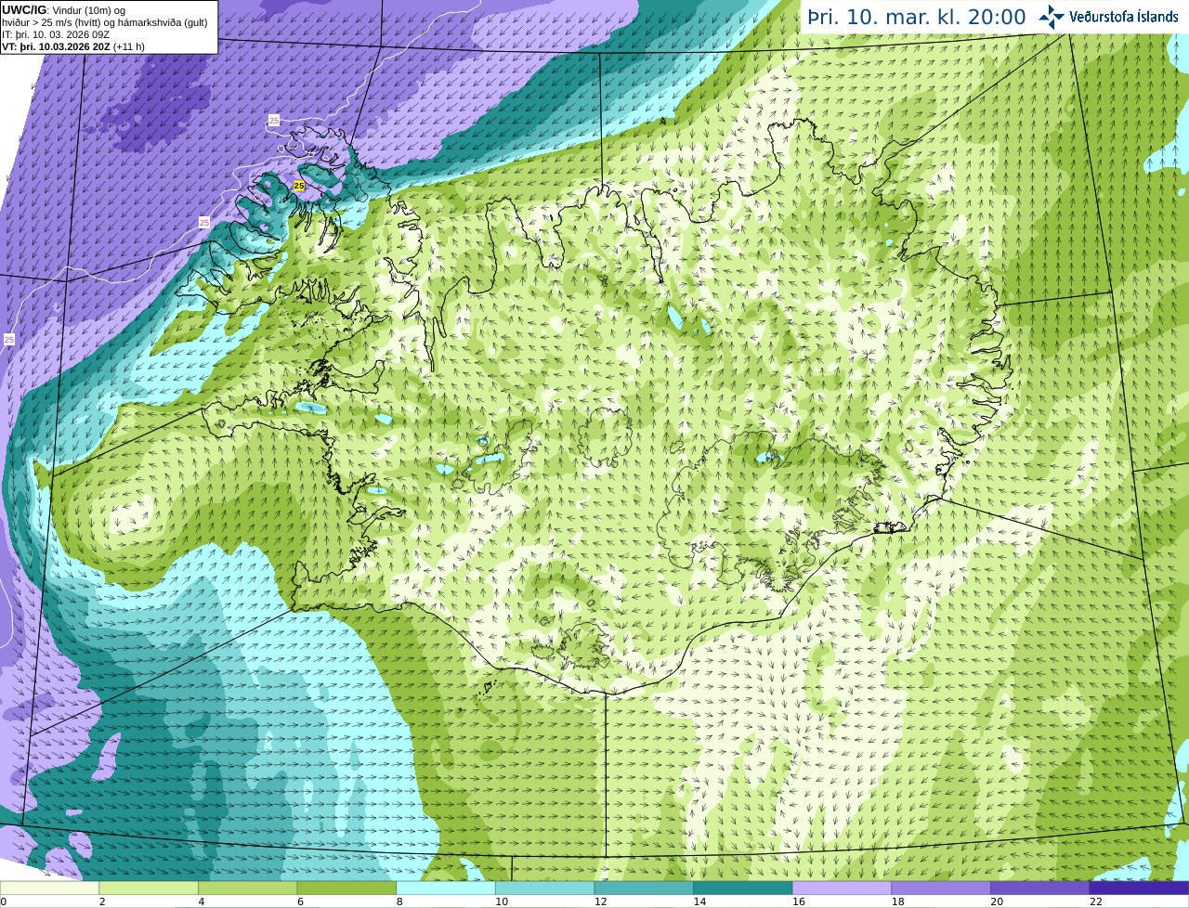This screenshot has height=908, width=1189.
Task: Select the 14–16 m/s dark teal legend swatch
Action: click(743, 888)
